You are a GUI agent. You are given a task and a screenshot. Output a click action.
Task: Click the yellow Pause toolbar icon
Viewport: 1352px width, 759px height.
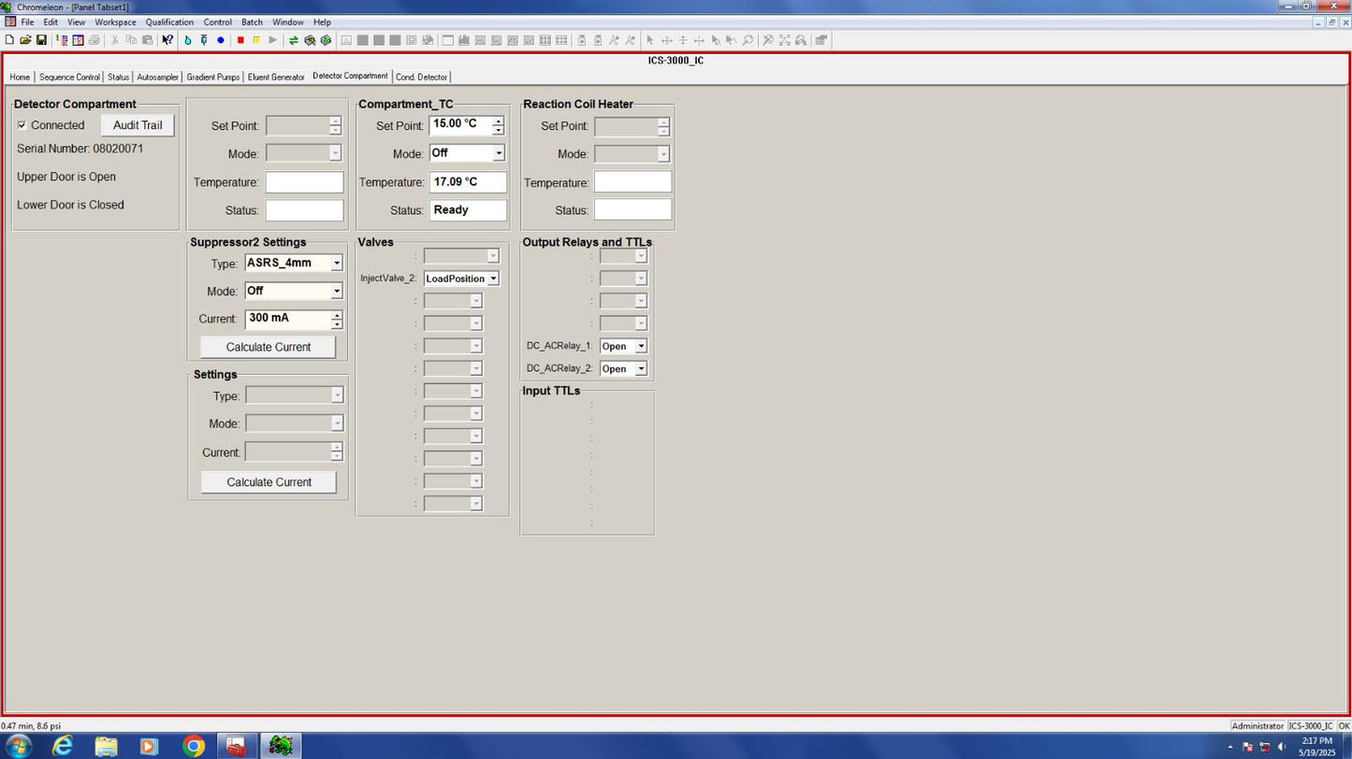click(x=256, y=40)
